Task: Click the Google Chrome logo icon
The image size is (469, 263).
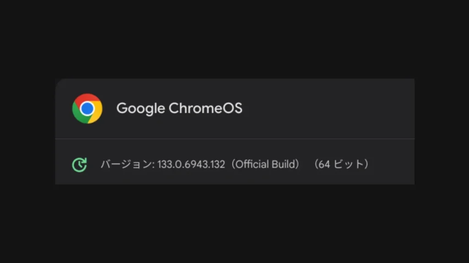Action: (87, 108)
